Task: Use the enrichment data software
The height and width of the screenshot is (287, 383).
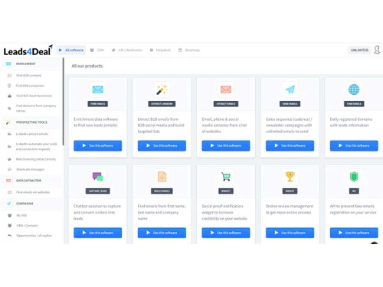Action: coord(98,145)
